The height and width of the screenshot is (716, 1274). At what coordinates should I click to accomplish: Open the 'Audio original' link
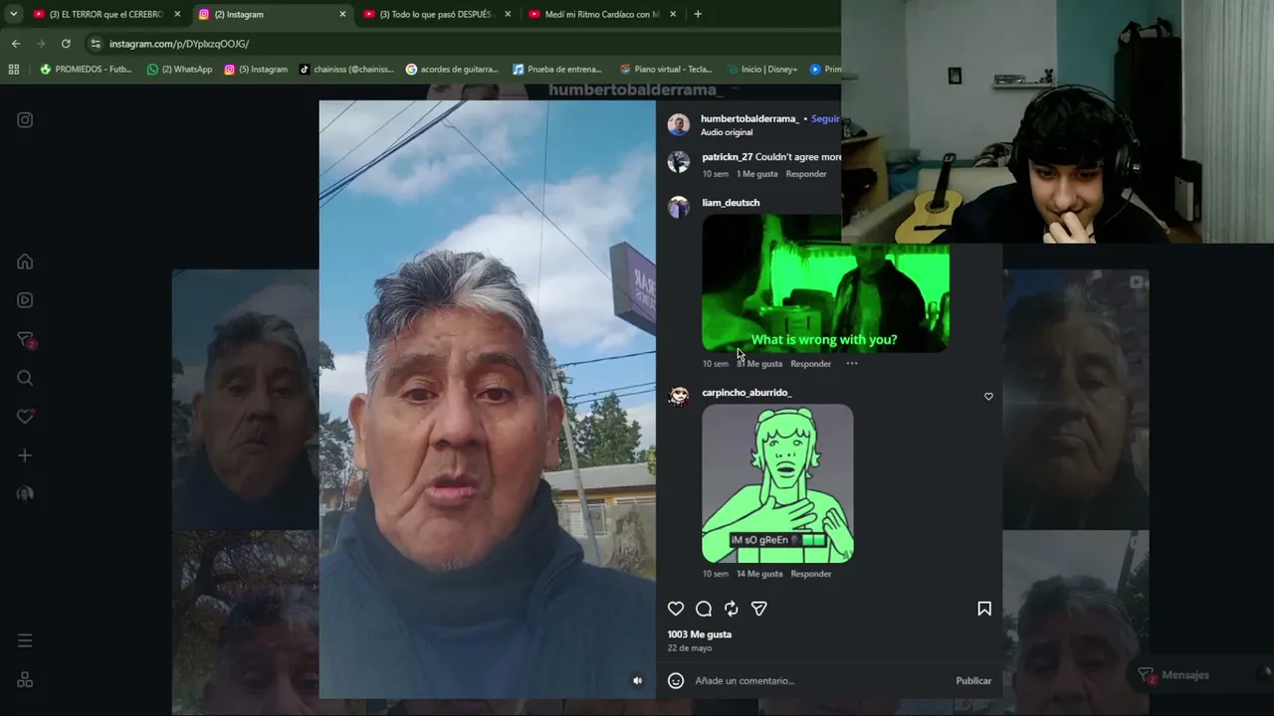coord(727,132)
